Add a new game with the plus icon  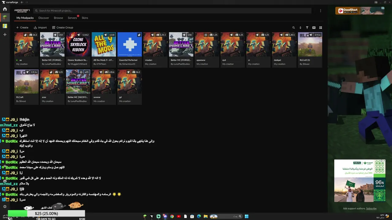5,35
